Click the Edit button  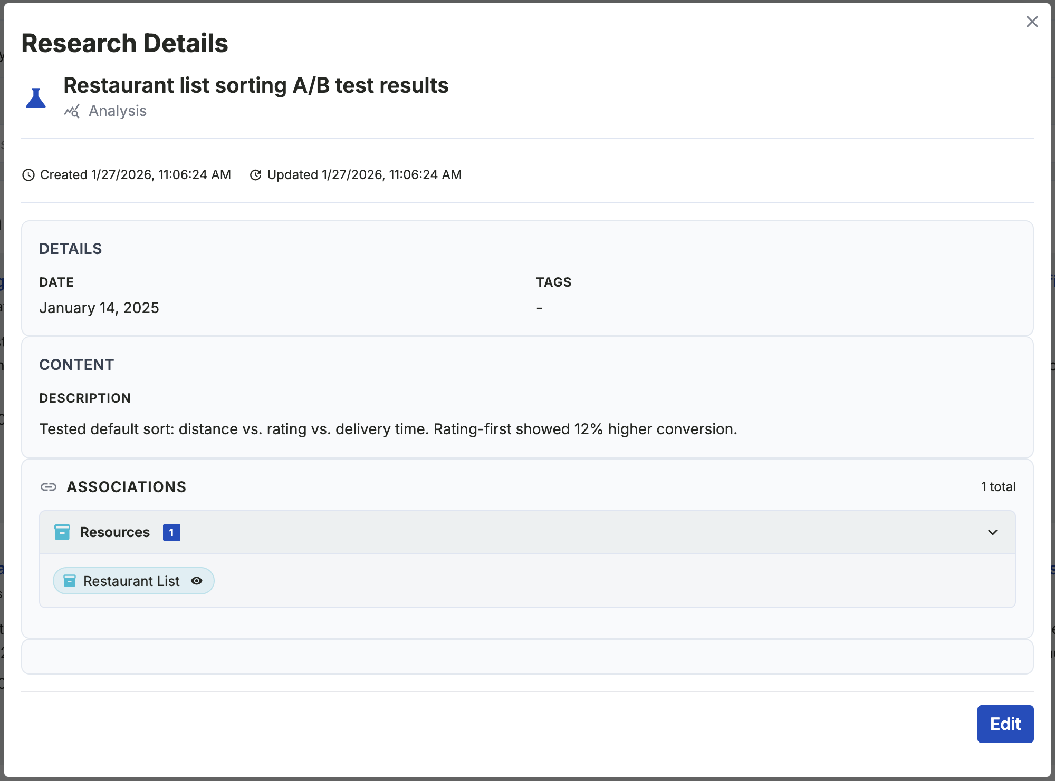tap(1005, 724)
